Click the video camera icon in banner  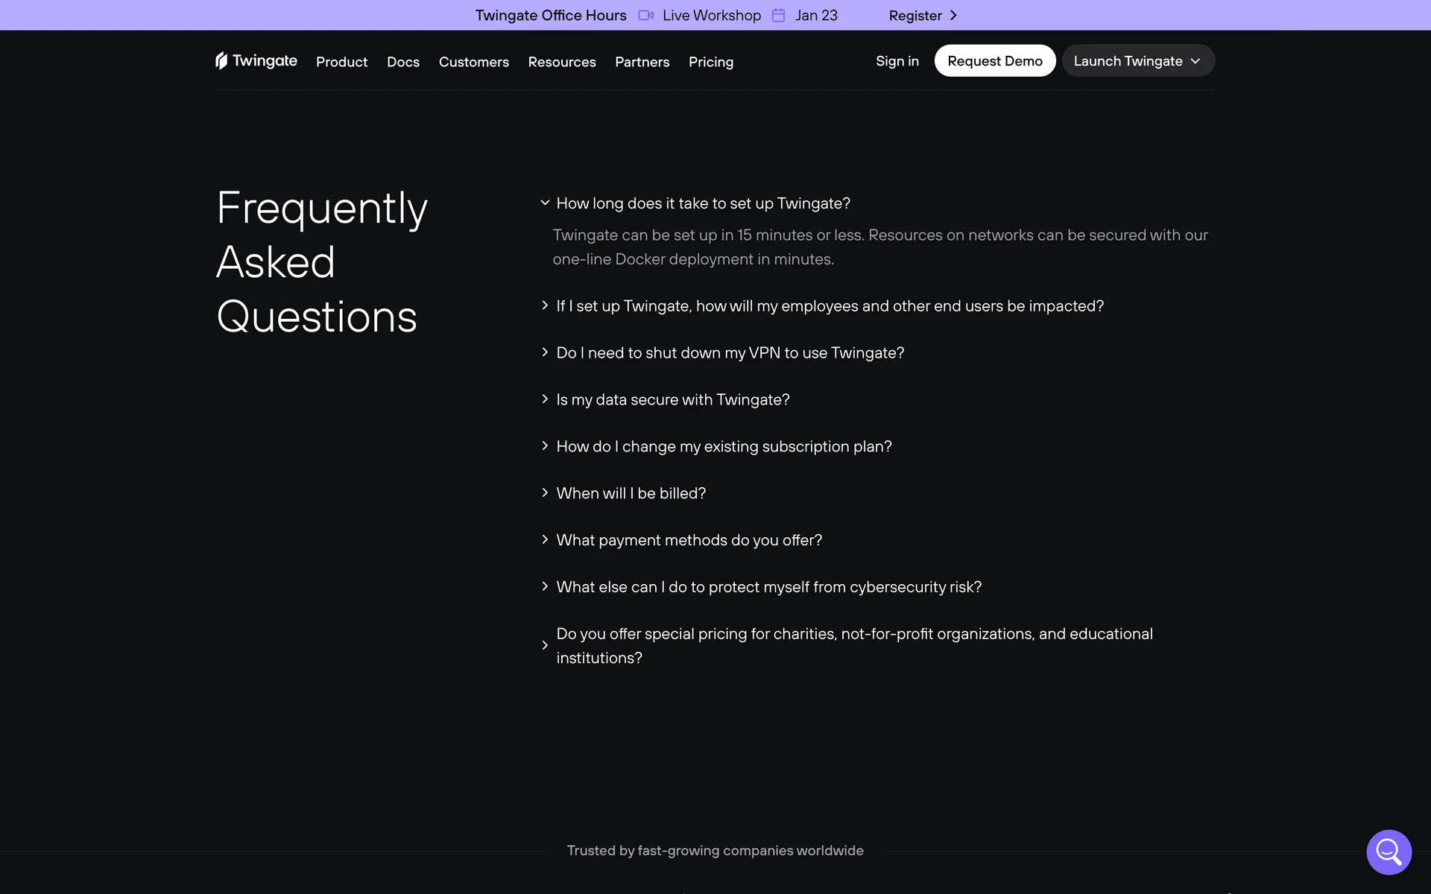tap(645, 16)
